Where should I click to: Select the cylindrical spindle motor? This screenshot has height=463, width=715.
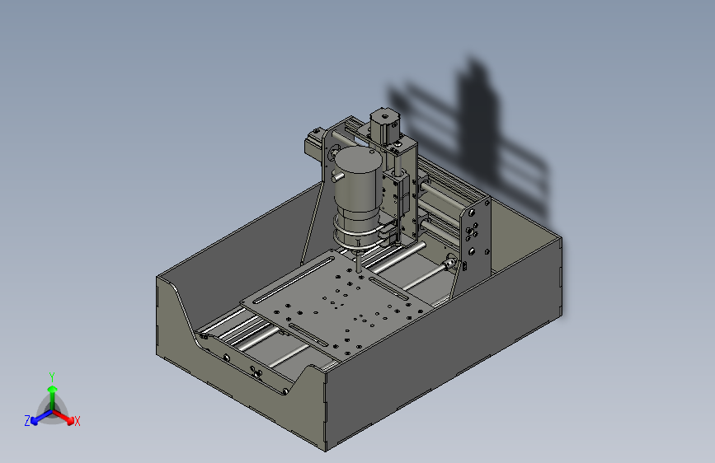coord(358,196)
